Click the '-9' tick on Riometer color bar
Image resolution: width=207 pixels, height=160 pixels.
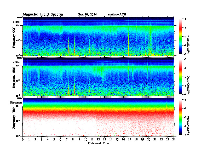[185, 135]
